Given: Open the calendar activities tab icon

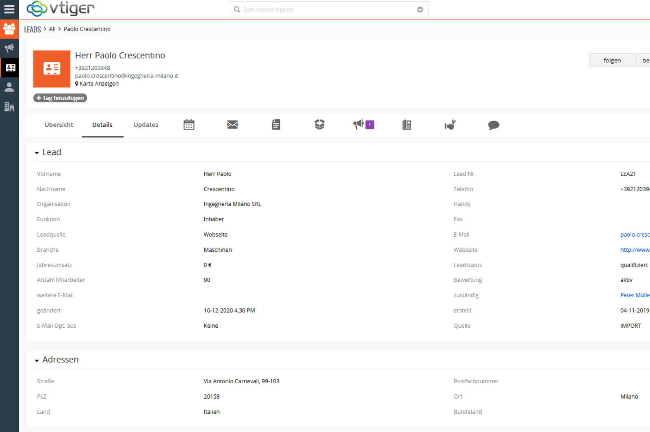Looking at the screenshot, I should pyautogui.click(x=189, y=125).
